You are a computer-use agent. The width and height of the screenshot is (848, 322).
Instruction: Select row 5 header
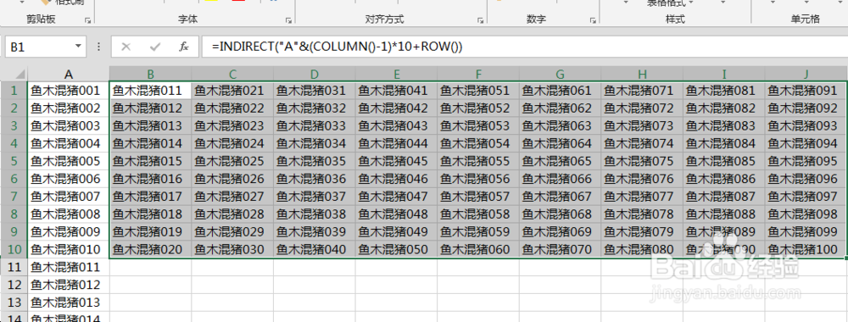[x=14, y=161]
